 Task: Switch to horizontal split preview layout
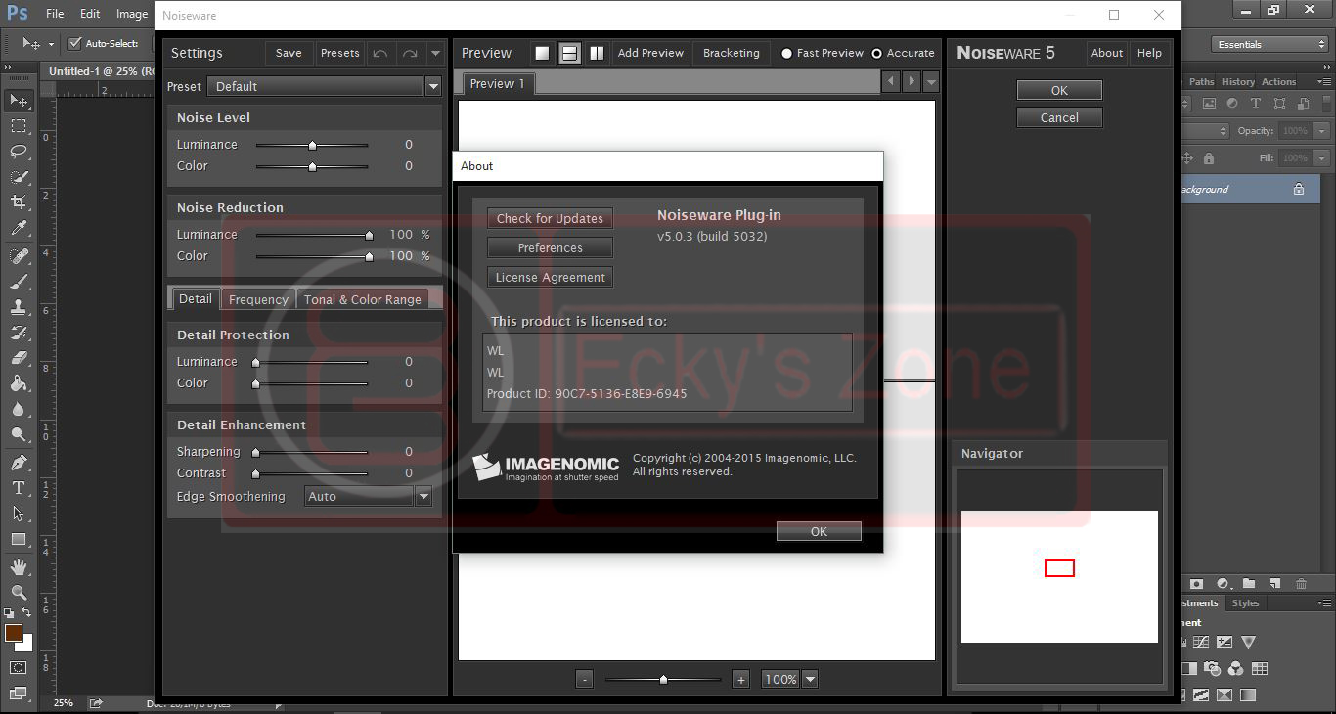click(x=569, y=53)
